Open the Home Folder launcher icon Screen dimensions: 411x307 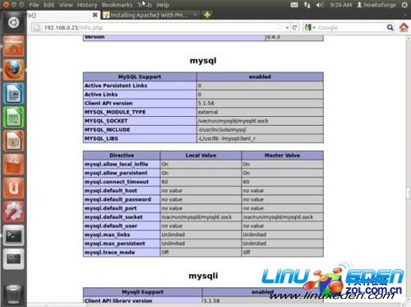click(13, 46)
